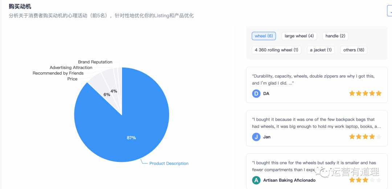392x189 pixels.
Task: Open Jan's review about backpack with wheels
Action: pos(317,128)
